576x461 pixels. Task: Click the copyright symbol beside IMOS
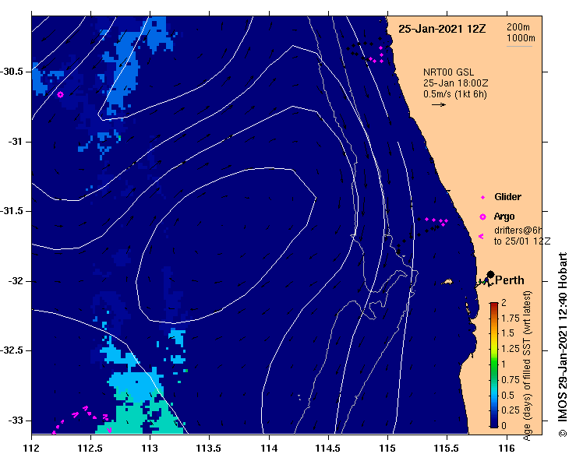point(563,433)
